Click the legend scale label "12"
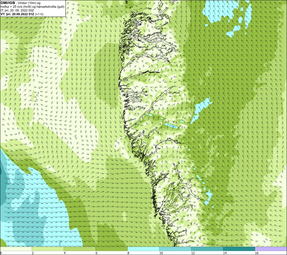287x255 pixels. 193,253
